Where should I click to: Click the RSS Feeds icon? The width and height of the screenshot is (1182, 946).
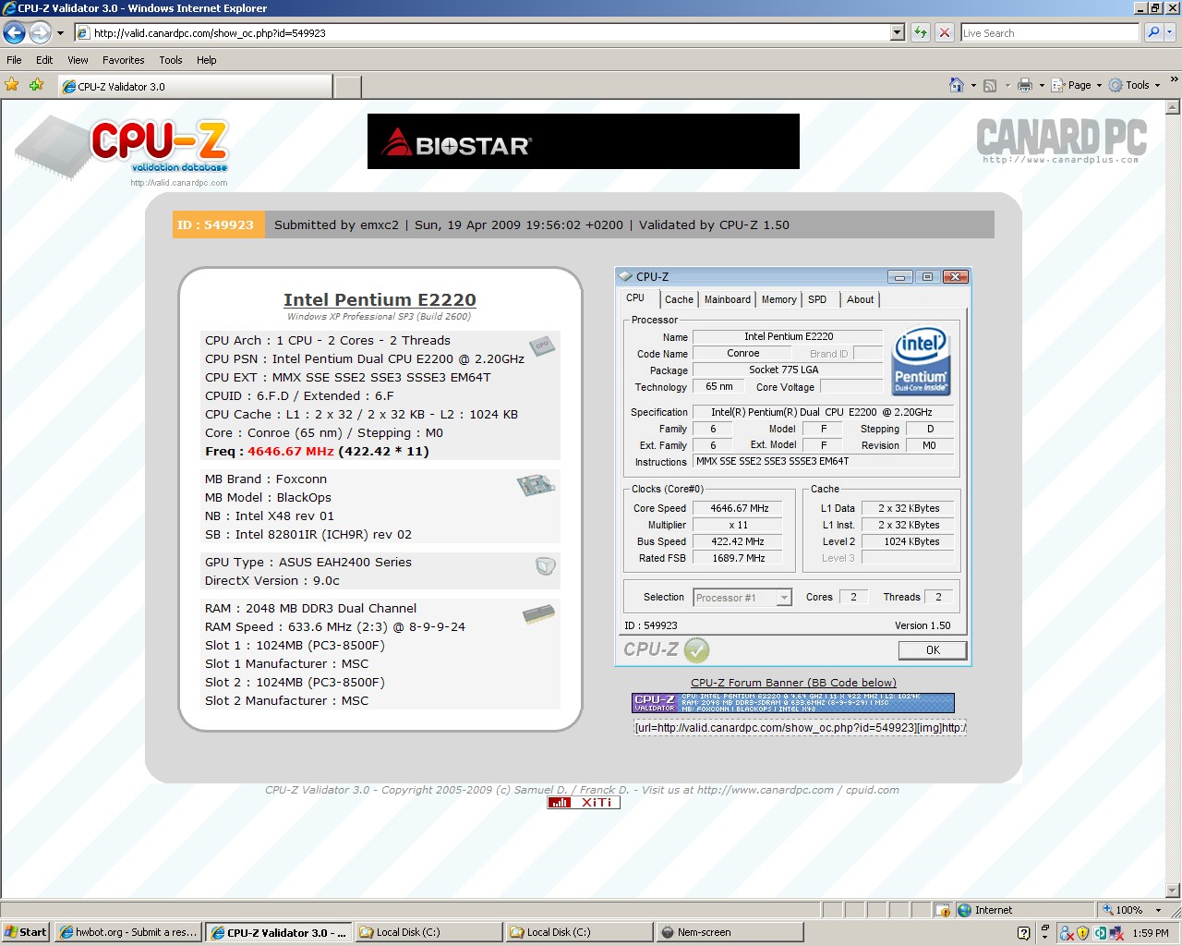[x=990, y=85]
